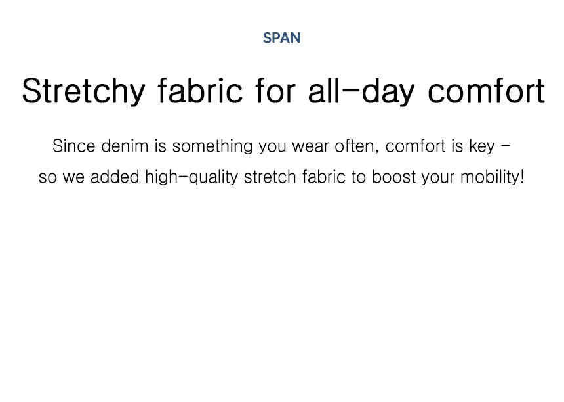Click the word for in the headline
The height and width of the screenshot is (402, 564).
(x=275, y=91)
